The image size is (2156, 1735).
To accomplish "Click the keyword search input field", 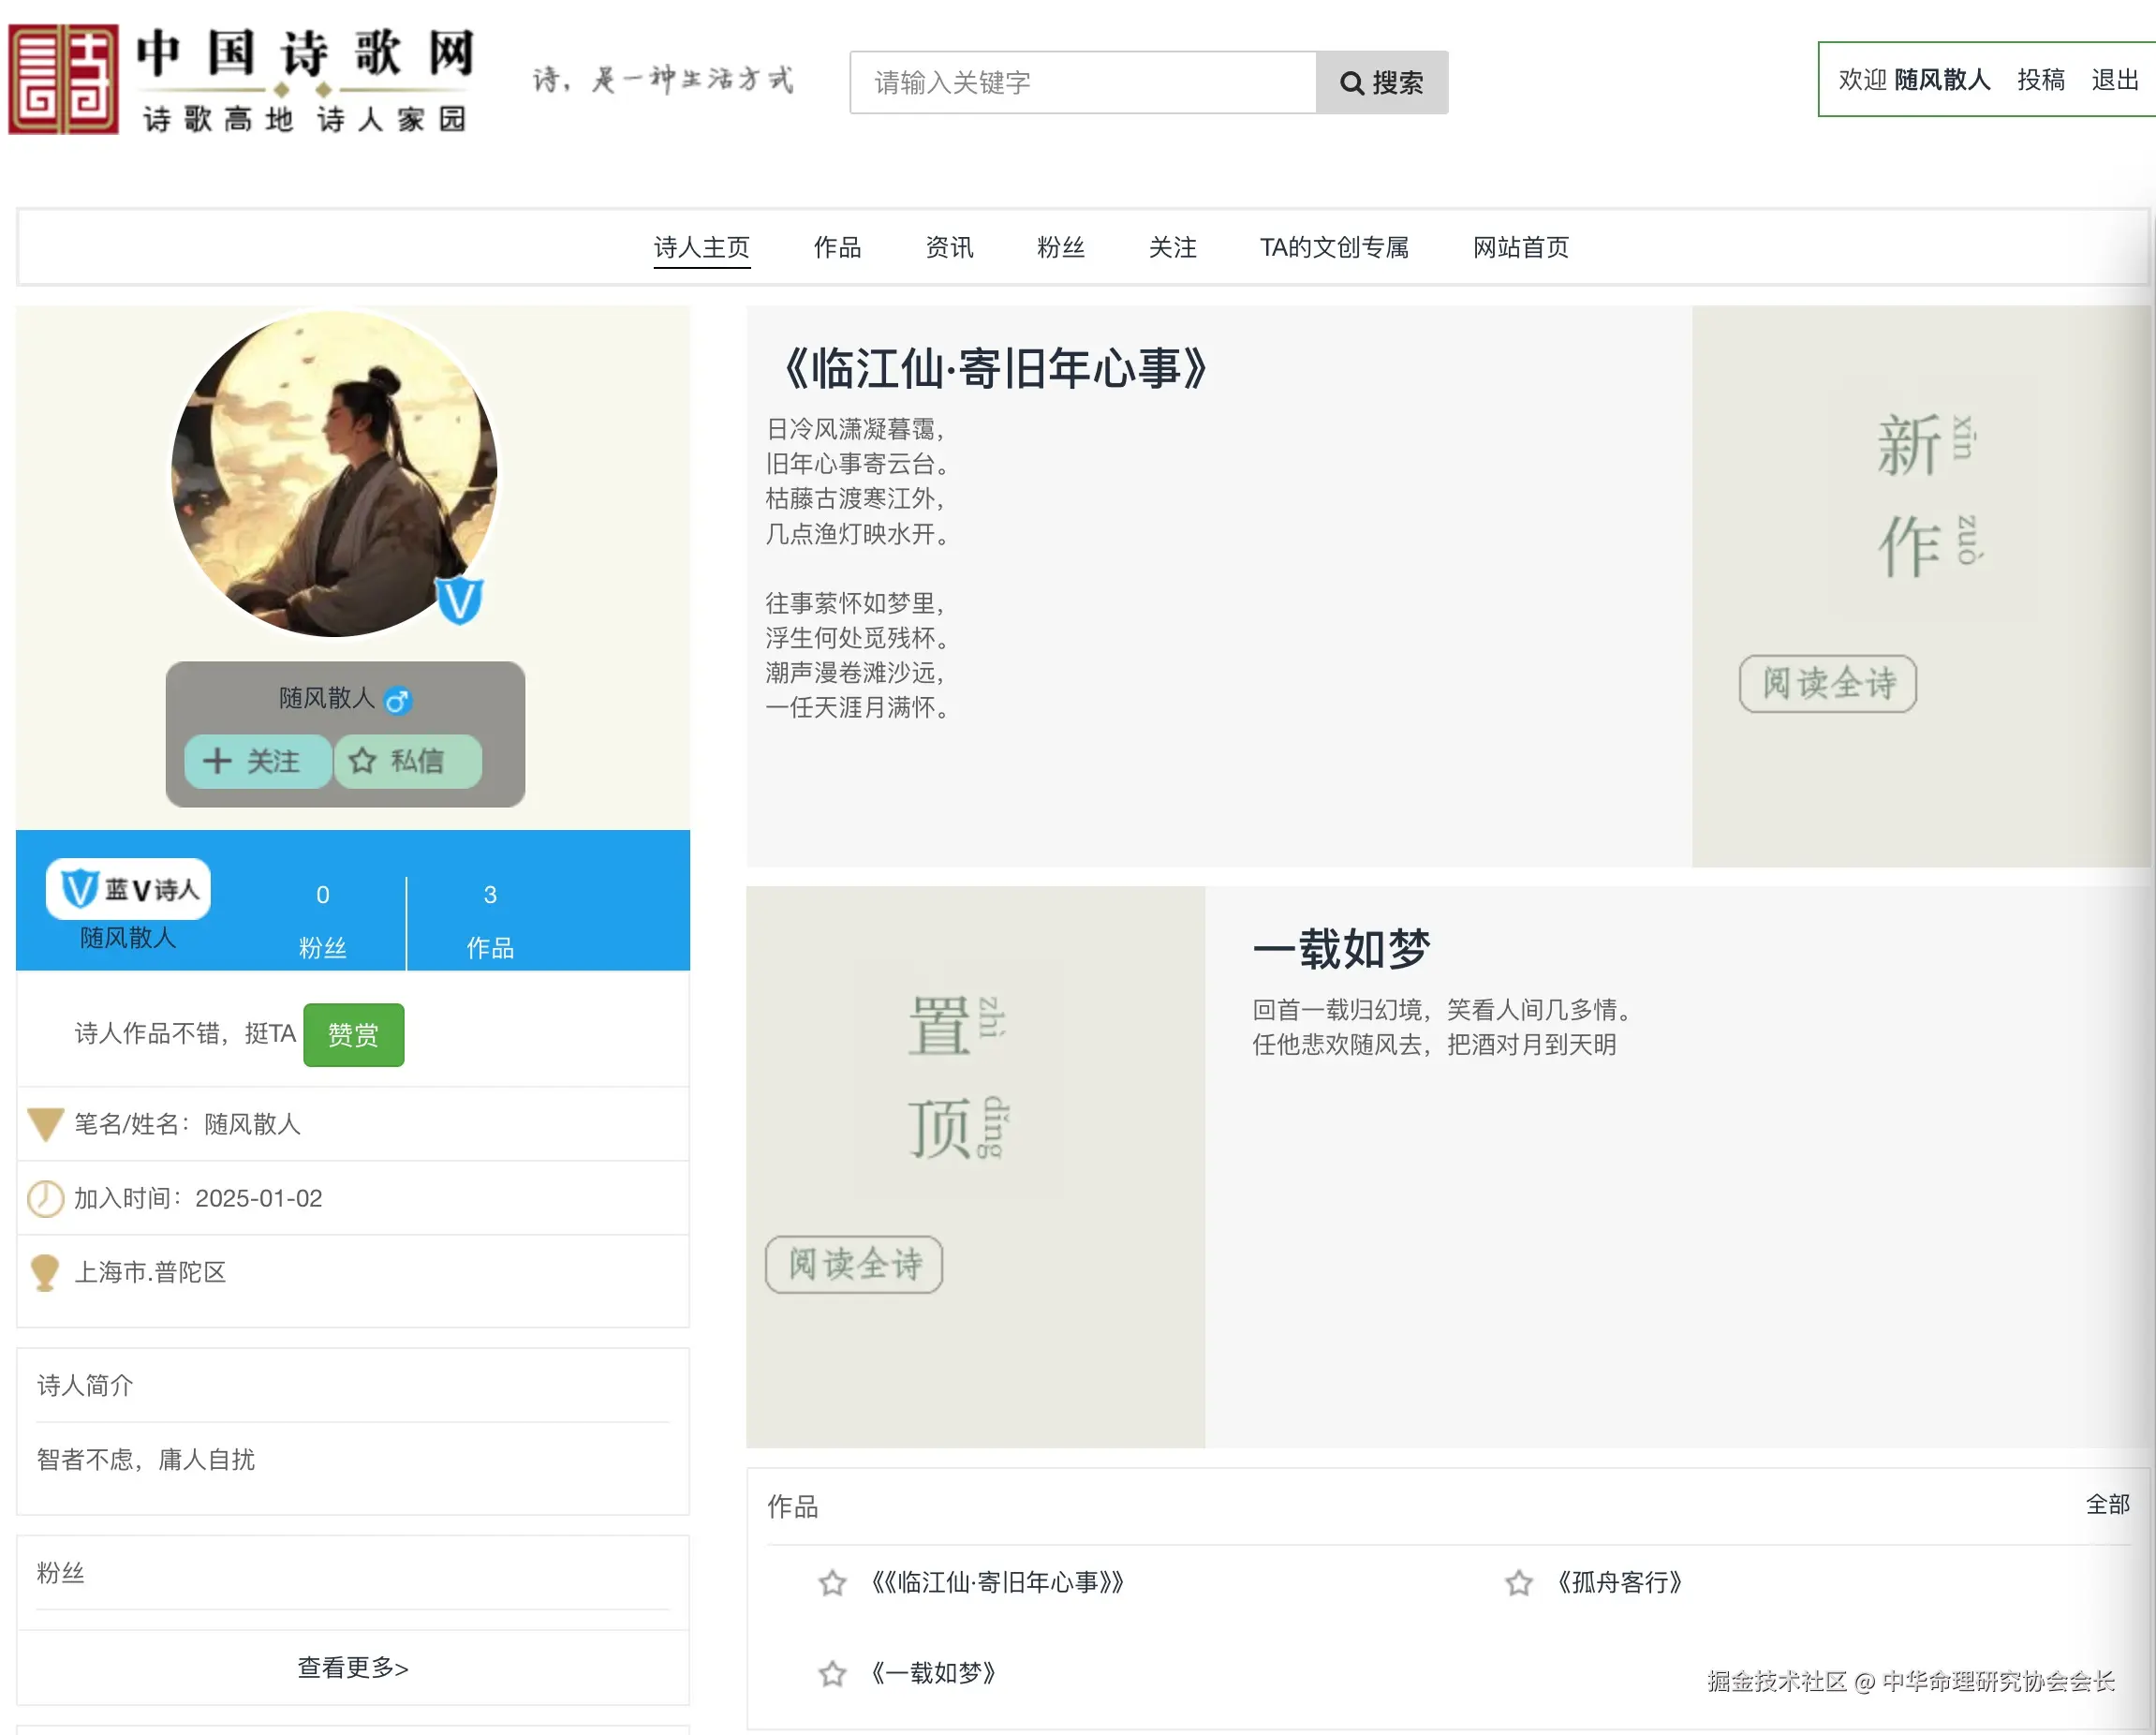I will [1080, 83].
